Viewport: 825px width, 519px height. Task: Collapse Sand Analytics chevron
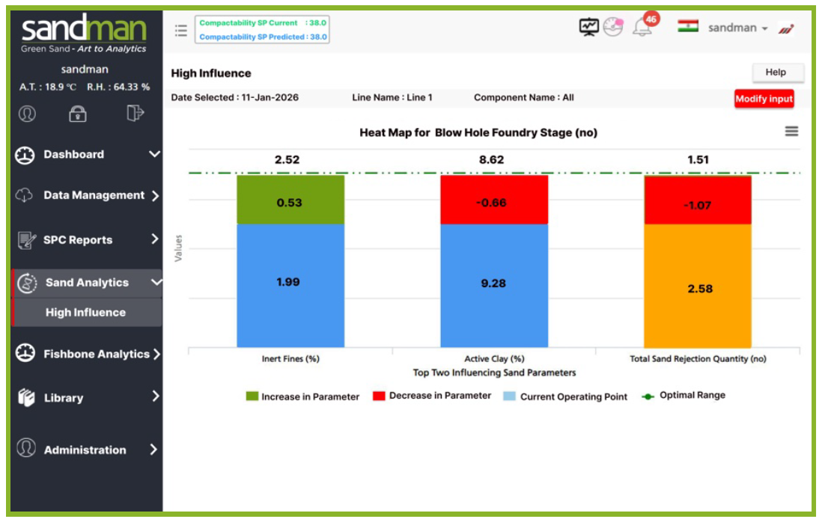coord(156,283)
